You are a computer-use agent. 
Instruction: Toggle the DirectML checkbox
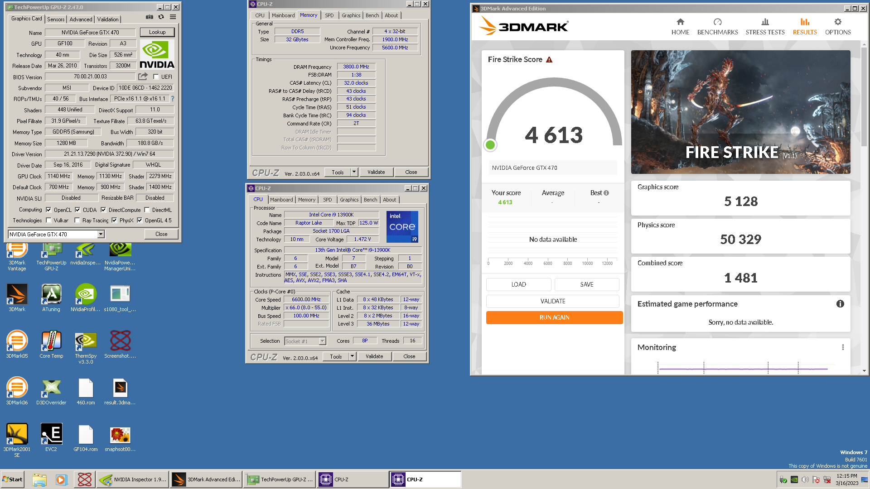[x=147, y=210]
